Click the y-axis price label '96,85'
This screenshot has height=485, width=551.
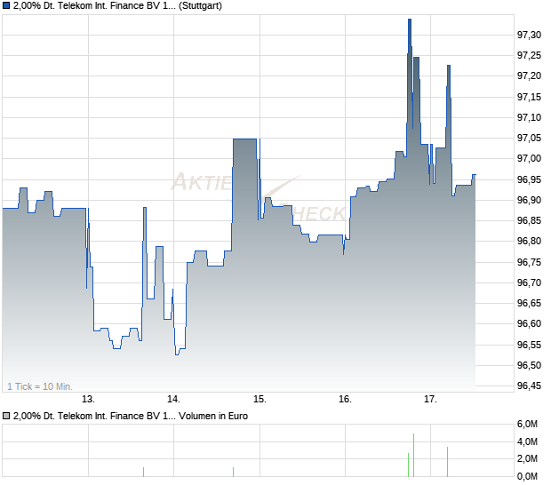(x=529, y=220)
